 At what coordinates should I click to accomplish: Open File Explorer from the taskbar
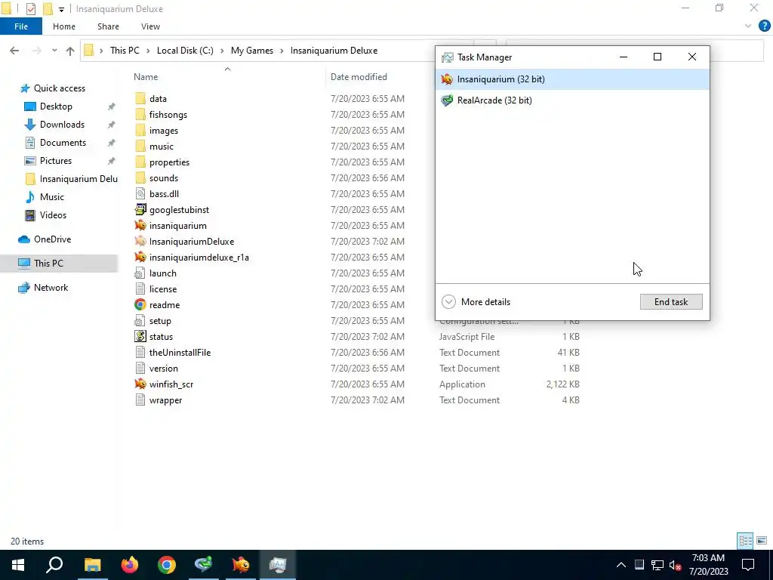[92, 565]
